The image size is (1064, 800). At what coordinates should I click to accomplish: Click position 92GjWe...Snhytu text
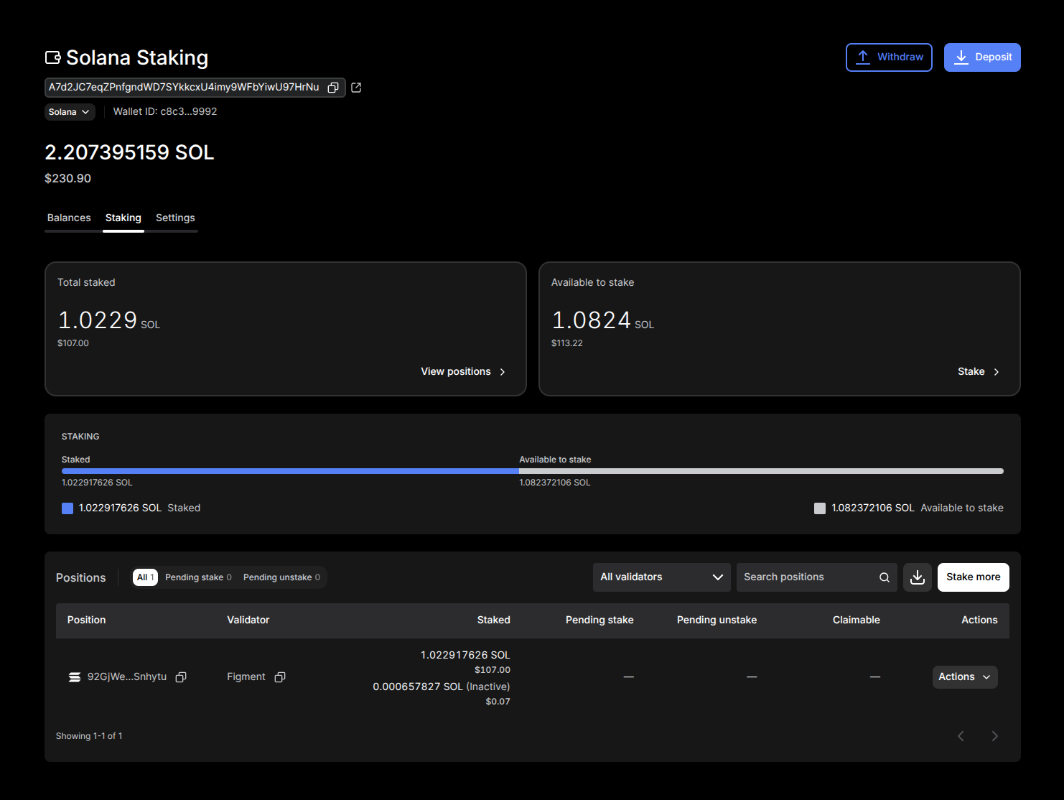point(127,677)
